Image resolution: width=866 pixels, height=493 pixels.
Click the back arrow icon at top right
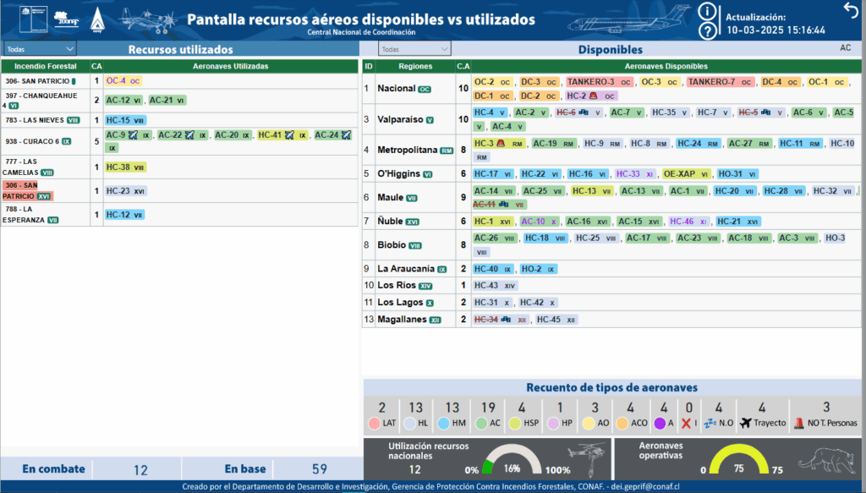[x=850, y=9]
